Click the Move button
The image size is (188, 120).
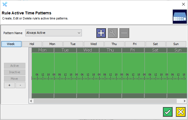[x=15, y=79]
